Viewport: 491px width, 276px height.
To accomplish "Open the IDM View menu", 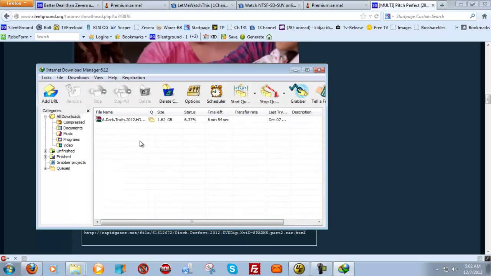I will [99, 77].
